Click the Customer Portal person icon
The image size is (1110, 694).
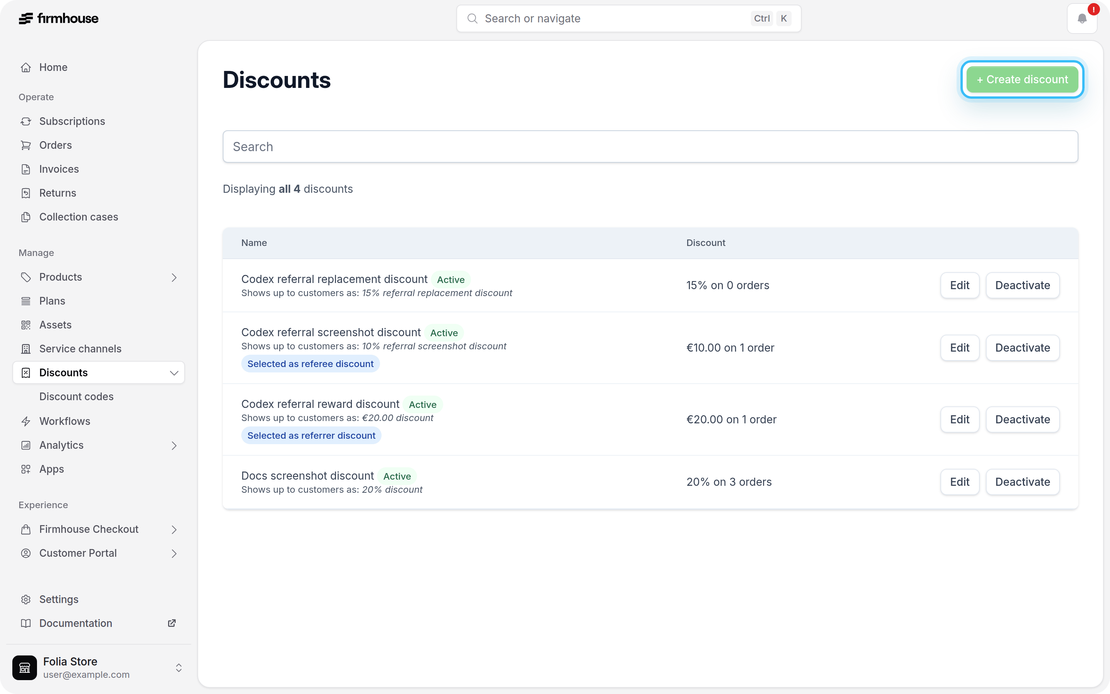click(x=26, y=553)
